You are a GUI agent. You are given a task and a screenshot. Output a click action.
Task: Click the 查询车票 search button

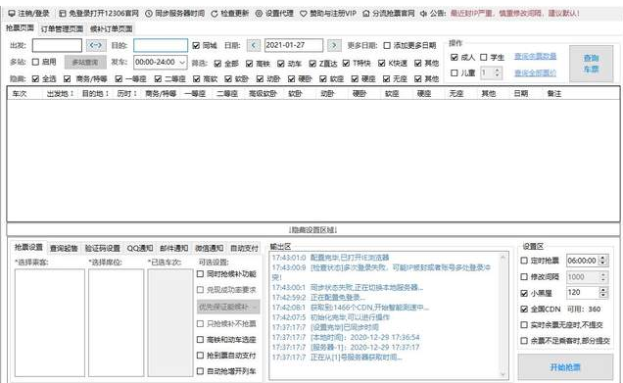point(591,64)
